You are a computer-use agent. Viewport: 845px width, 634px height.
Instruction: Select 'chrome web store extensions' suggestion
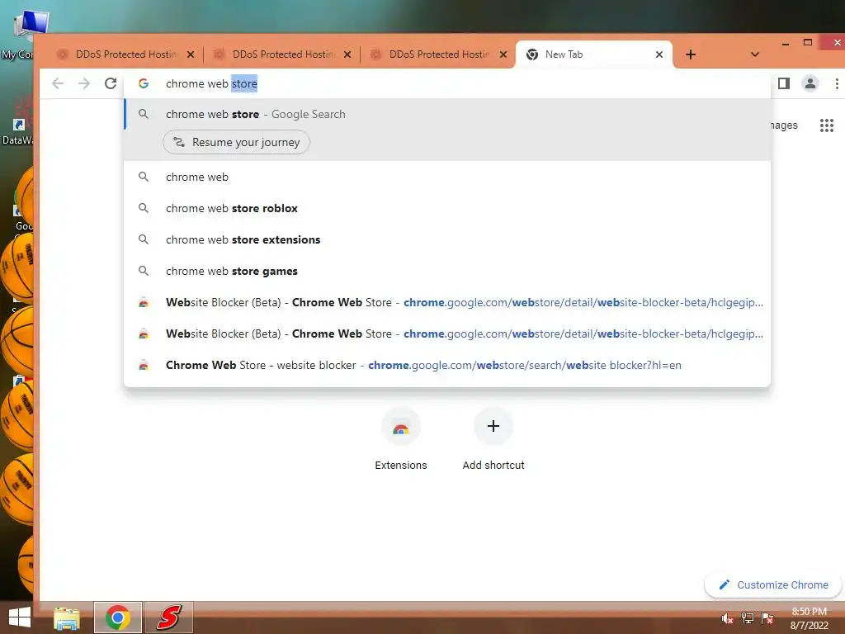click(447, 239)
